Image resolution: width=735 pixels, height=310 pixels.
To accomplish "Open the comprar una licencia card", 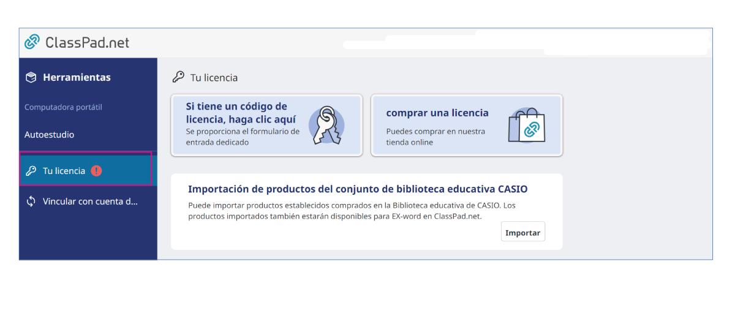I will [x=437, y=126].
